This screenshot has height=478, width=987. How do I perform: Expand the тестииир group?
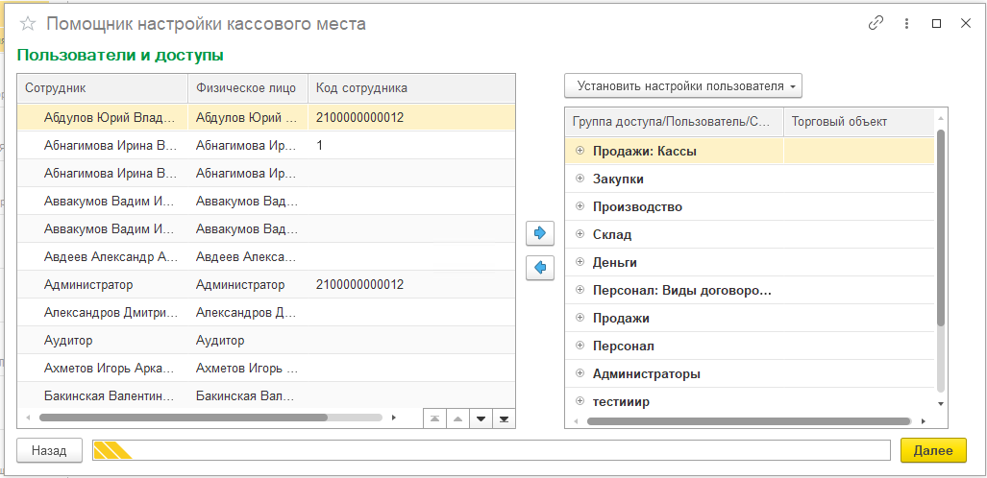tap(580, 401)
